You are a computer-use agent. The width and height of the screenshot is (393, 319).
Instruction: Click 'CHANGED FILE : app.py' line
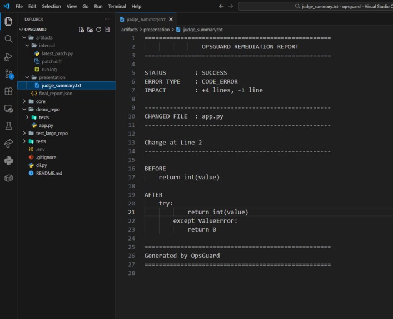pyautogui.click(x=184, y=116)
